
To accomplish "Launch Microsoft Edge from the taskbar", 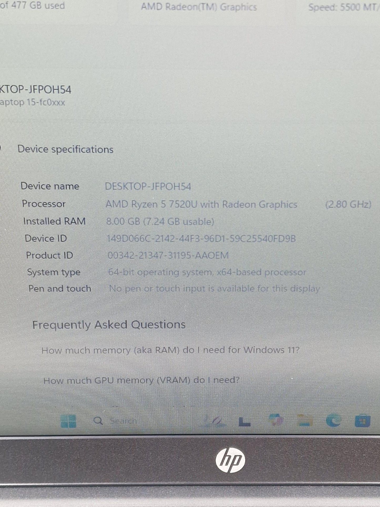I will [333, 420].
